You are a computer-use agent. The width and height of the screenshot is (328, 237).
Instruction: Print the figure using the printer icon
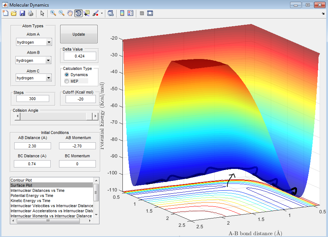click(x=31, y=13)
